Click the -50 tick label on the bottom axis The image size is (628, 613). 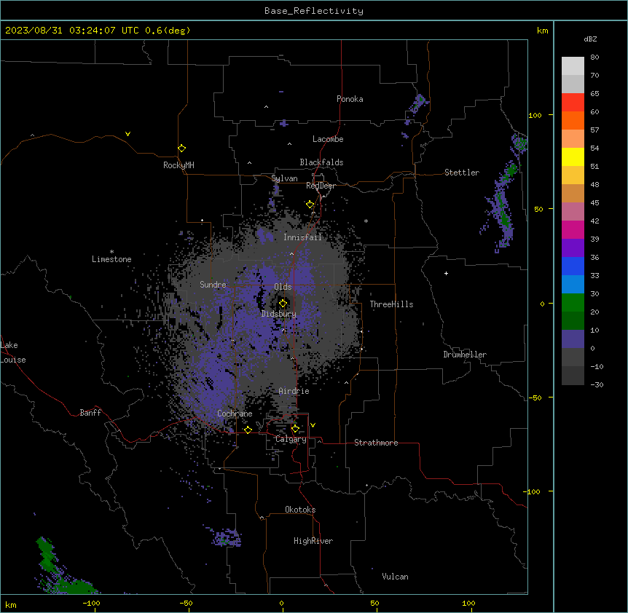pyautogui.click(x=186, y=603)
